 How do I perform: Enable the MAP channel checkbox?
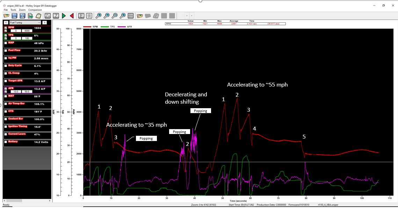pyautogui.click(x=6, y=43)
